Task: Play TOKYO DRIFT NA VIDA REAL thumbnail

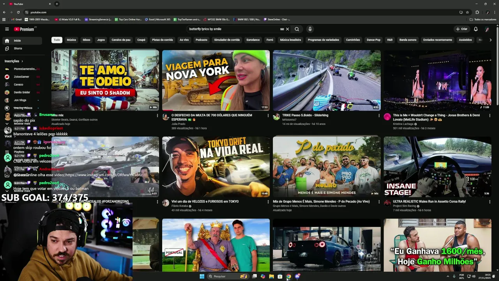Action: click(216, 167)
